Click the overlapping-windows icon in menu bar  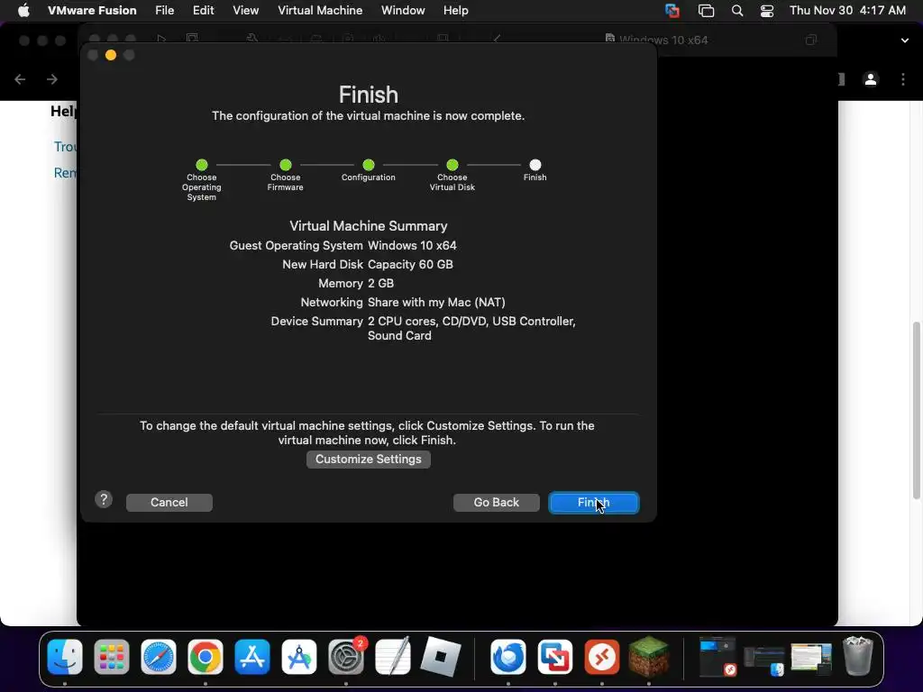706,11
